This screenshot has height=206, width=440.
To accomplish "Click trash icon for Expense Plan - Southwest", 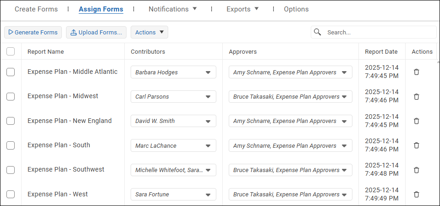I will pos(416,170).
